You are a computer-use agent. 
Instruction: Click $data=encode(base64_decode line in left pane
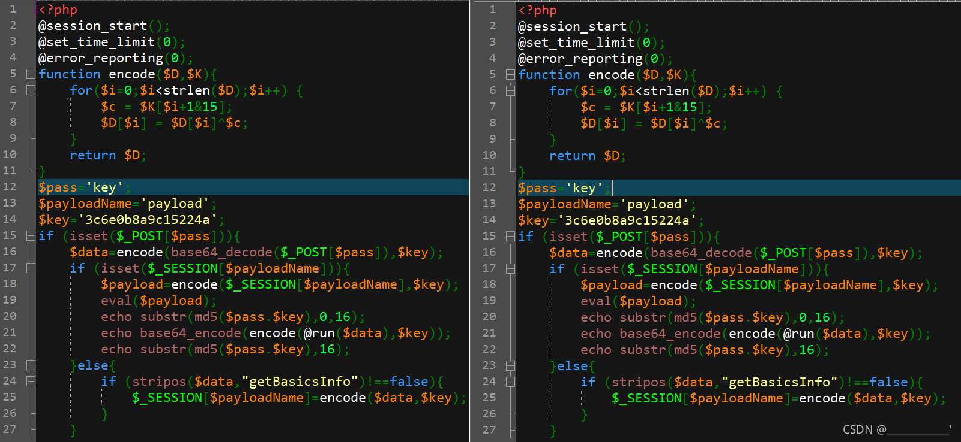click(256, 252)
